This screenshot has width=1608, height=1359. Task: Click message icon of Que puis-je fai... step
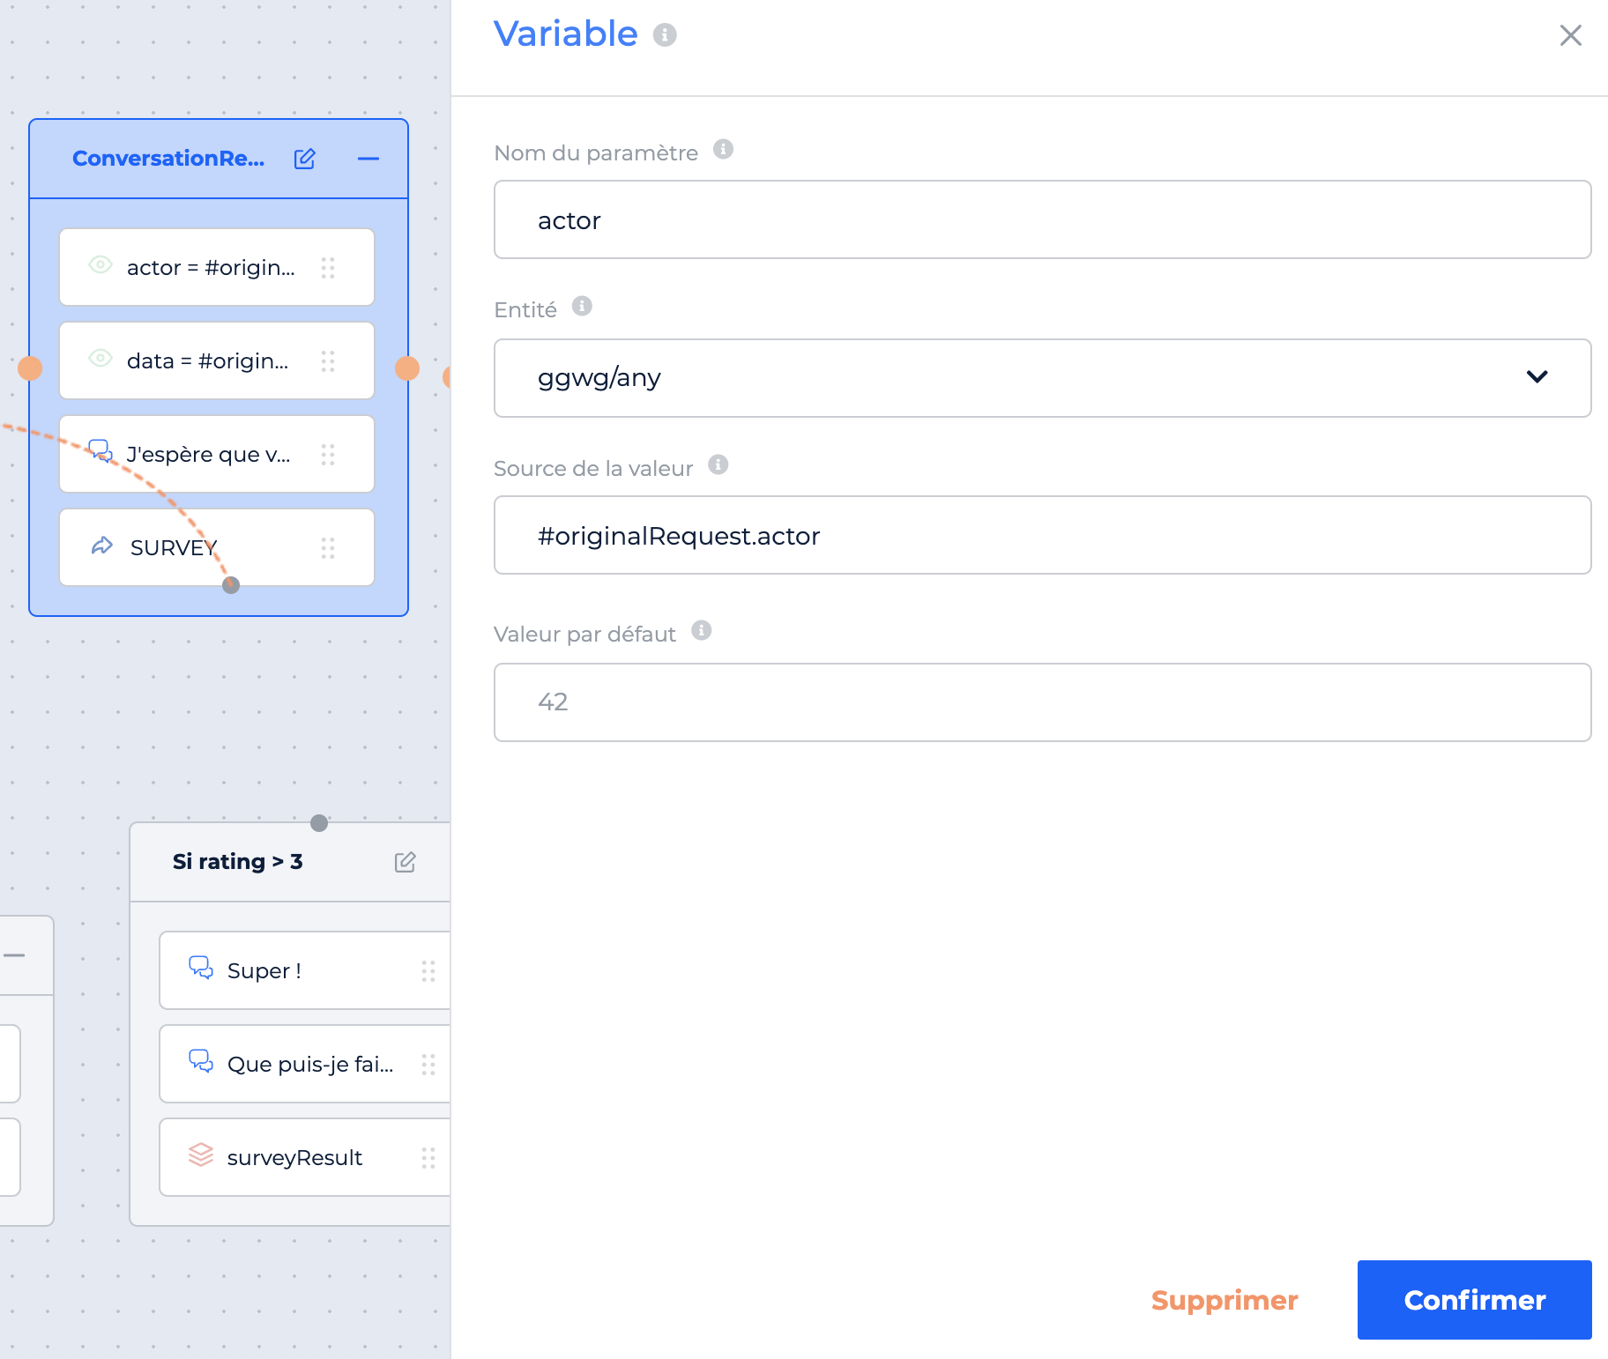pyautogui.click(x=201, y=1061)
